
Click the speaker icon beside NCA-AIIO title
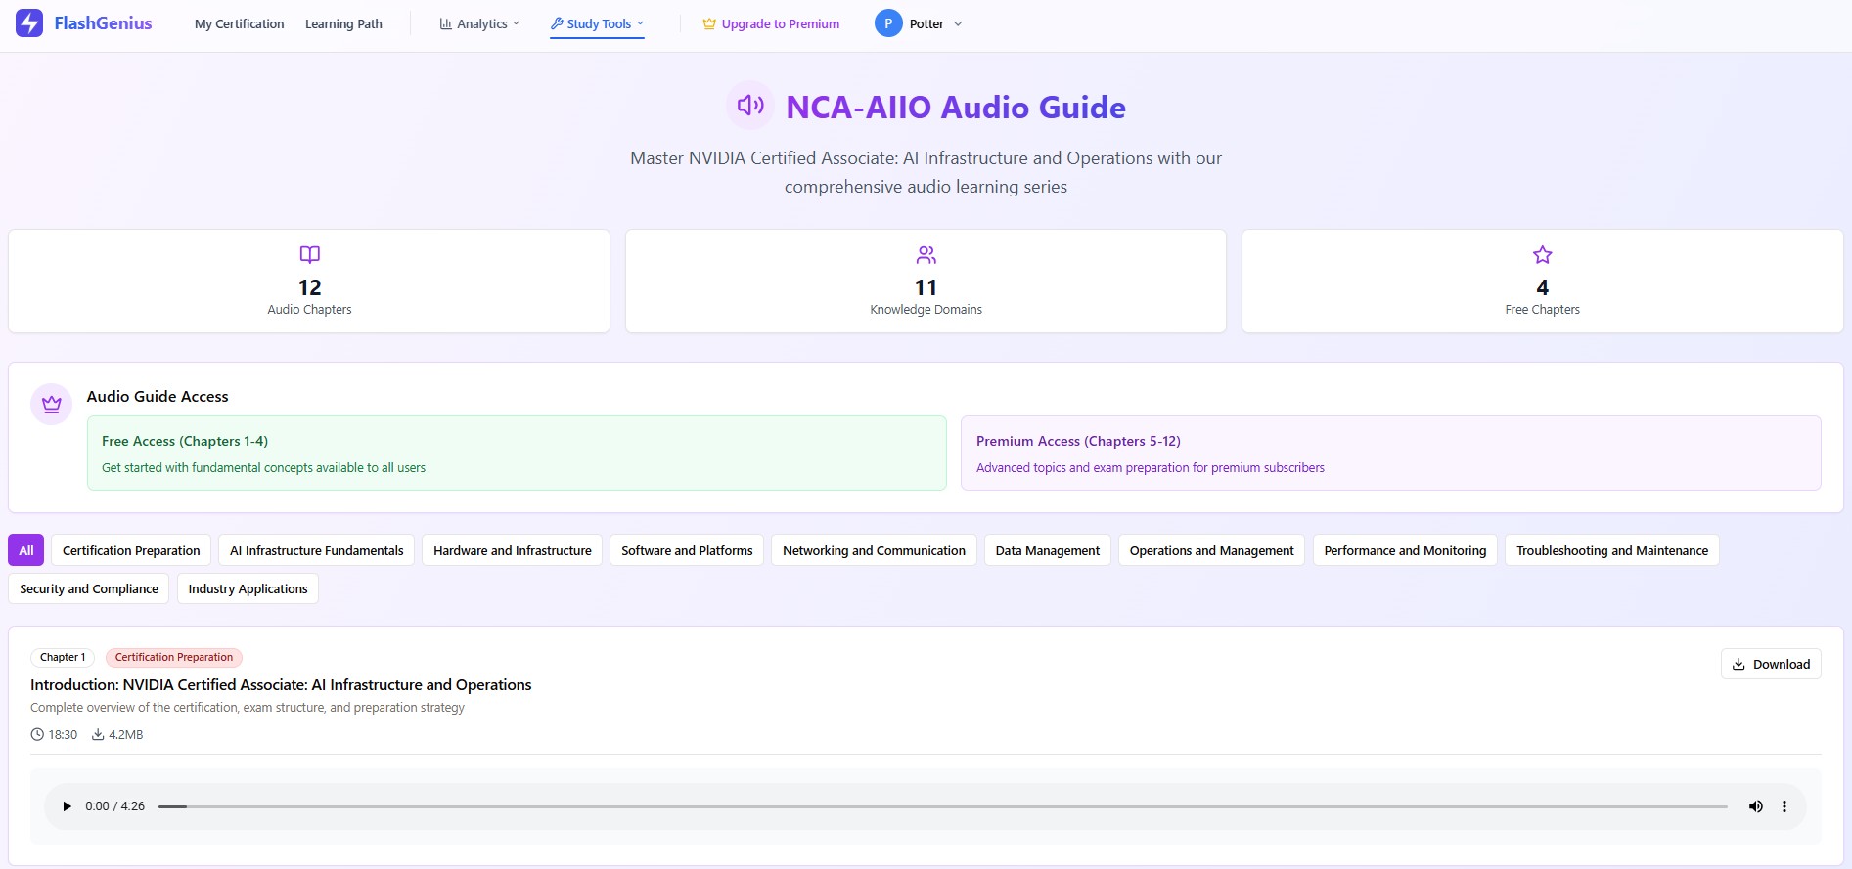[750, 106]
